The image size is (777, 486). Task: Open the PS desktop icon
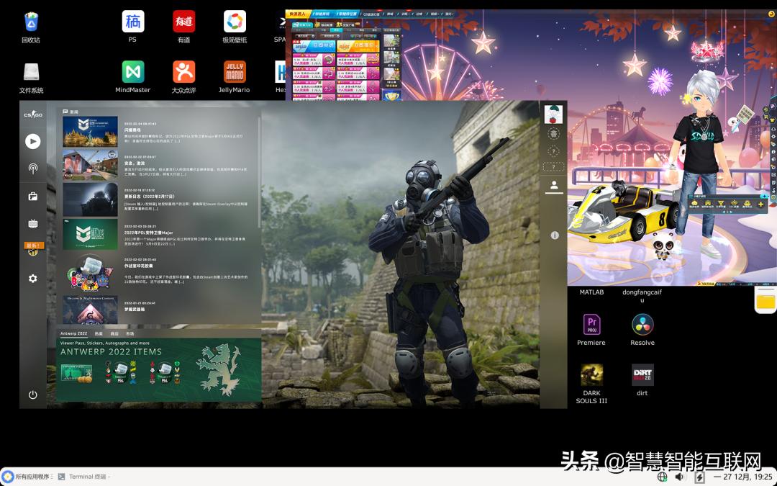pyautogui.click(x=133, y=27)
